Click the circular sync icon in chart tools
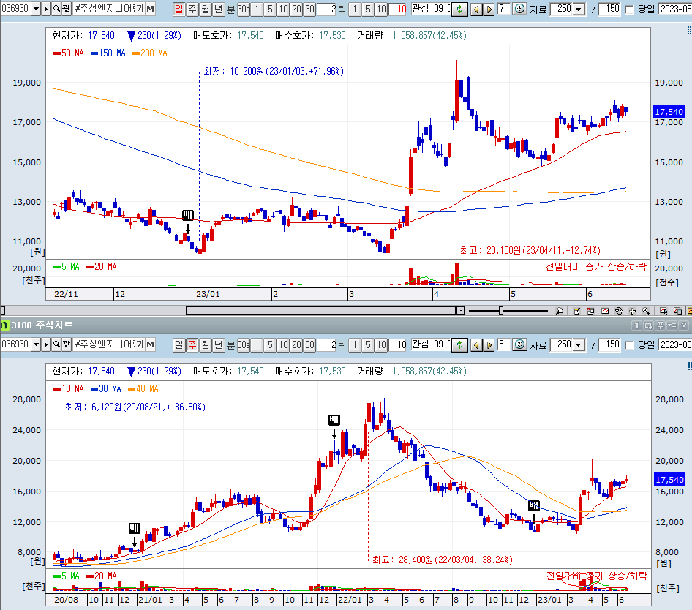The height and width of the screenshot is (610, 692). [619, 311]
